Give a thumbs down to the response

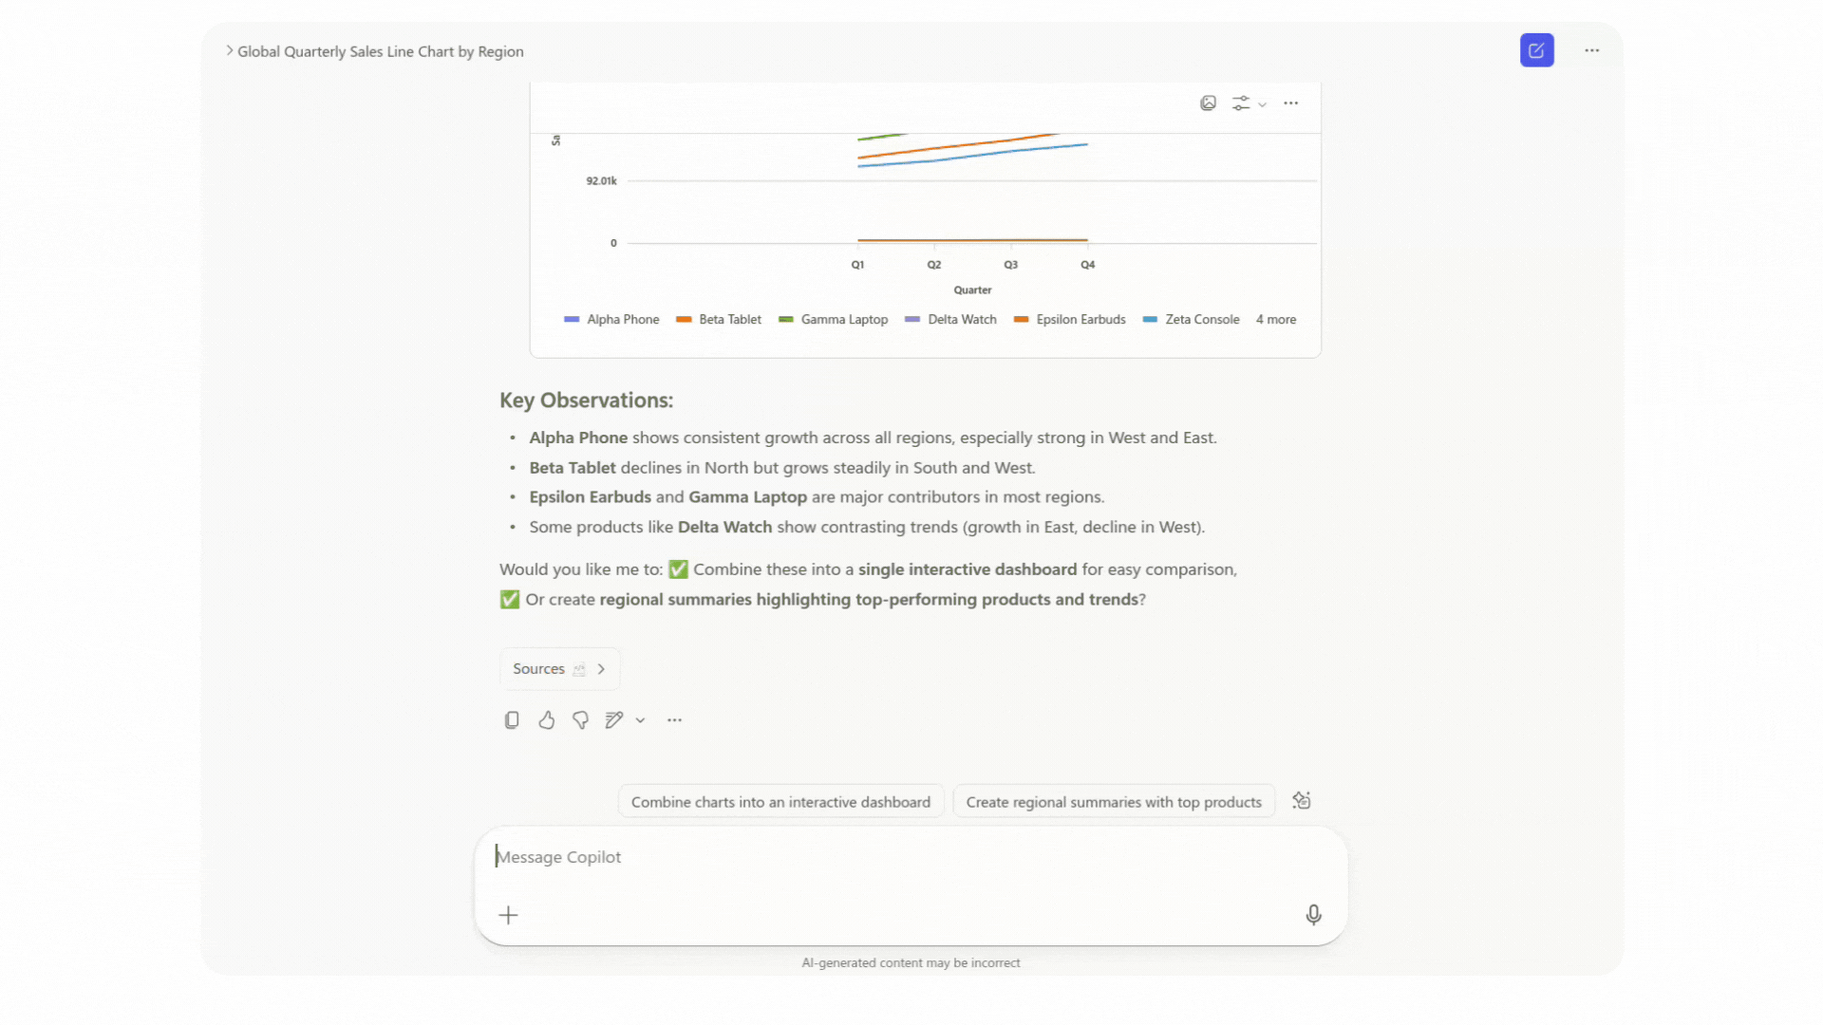(x=580, y=720)
